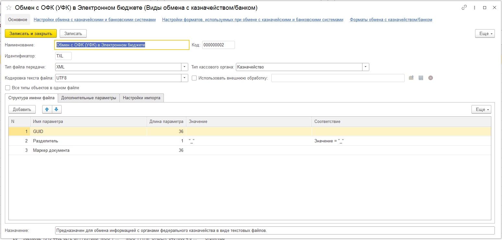Click the save external processing disk icon
502x240 pixels.
click(421, 78)
